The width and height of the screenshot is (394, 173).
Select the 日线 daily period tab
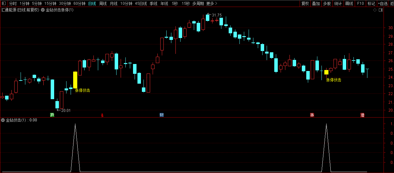pyautogui.click(x=92, y=3)
